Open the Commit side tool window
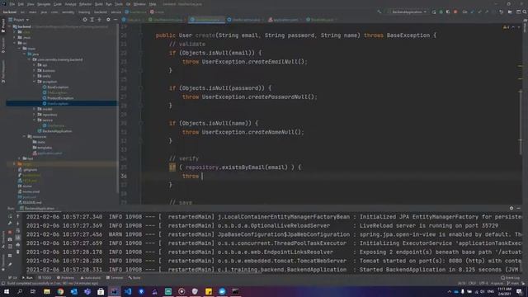Screen dimensions: 528x297 3,45
